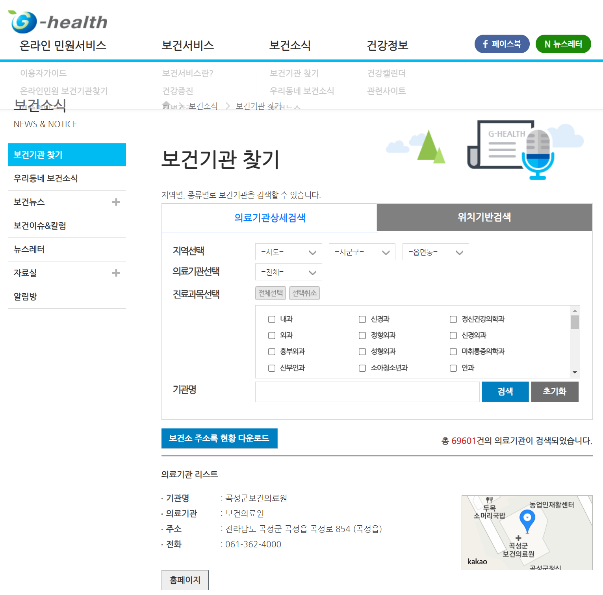Open the =시도= region dropdown

coord(288,252)
